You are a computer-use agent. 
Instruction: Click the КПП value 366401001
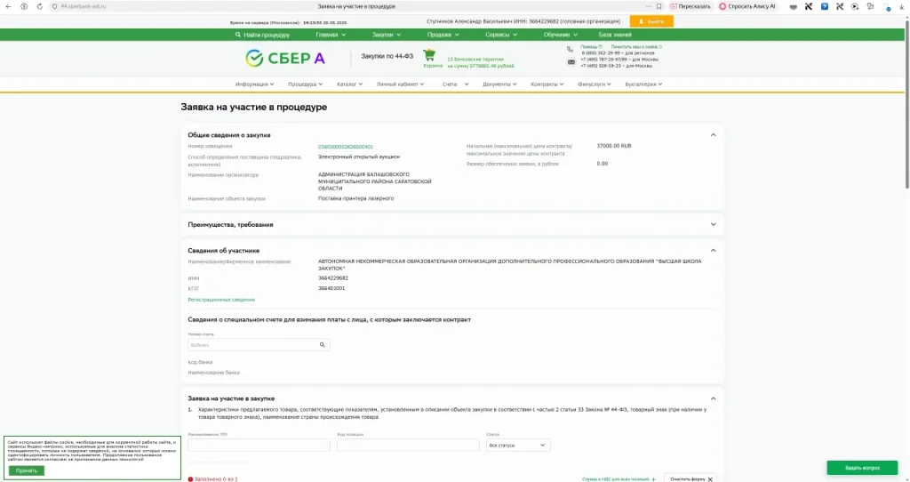(331, 288)
